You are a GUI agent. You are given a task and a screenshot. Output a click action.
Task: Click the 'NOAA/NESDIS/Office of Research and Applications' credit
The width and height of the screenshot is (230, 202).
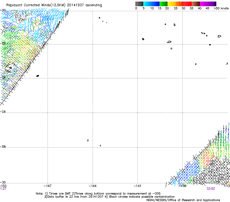(183, 200)
